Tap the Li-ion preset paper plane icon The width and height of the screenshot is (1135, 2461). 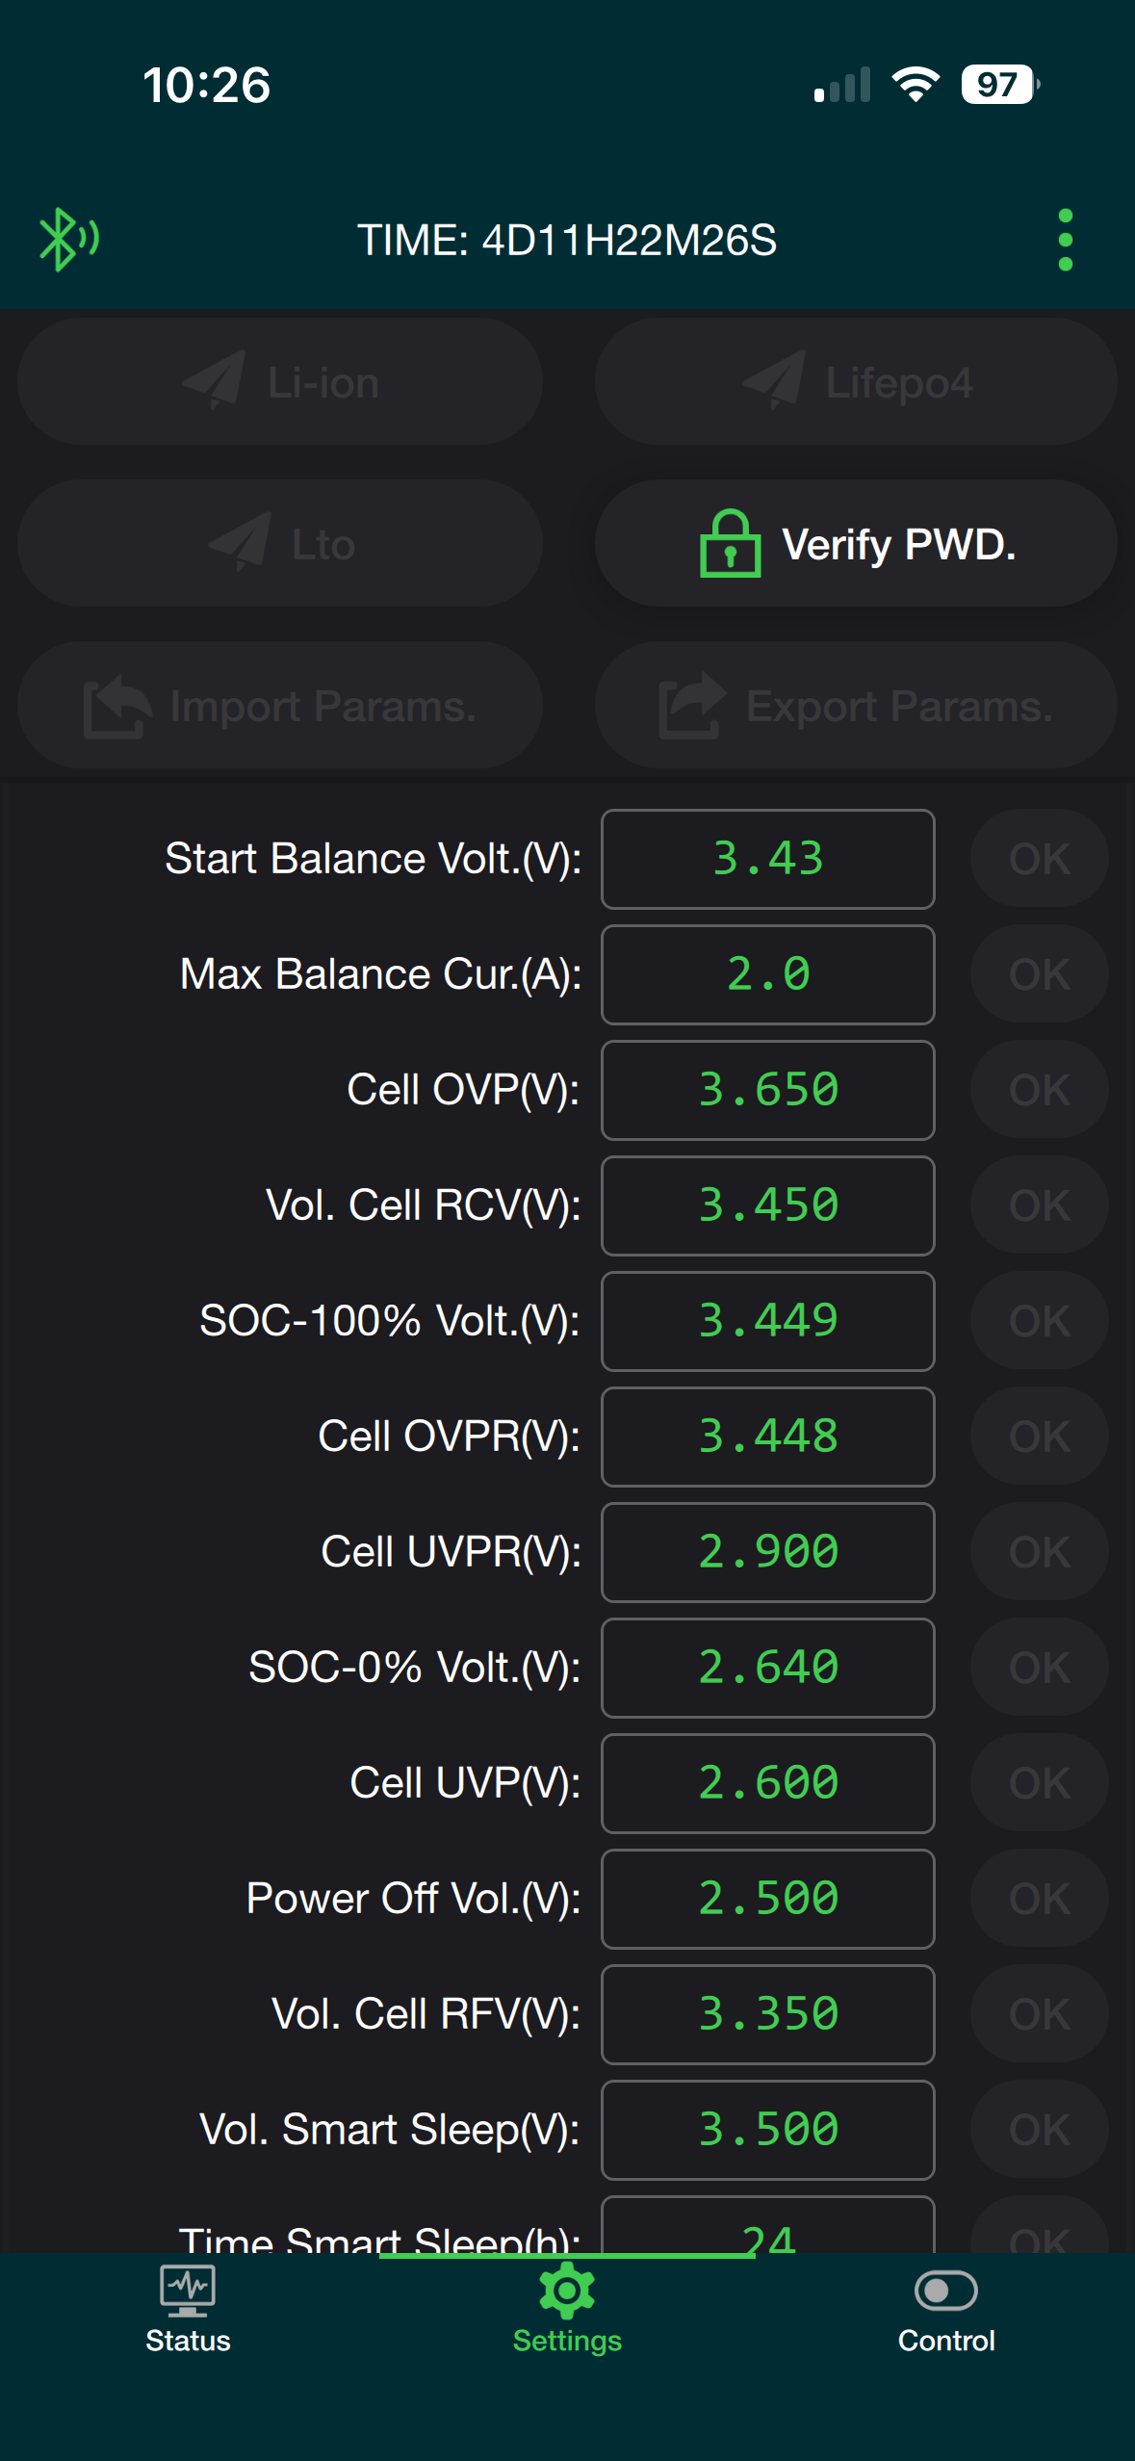point(213,381)
